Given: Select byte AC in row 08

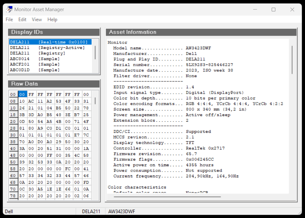Looking at the screenshot, I should [x=31, y=101].
